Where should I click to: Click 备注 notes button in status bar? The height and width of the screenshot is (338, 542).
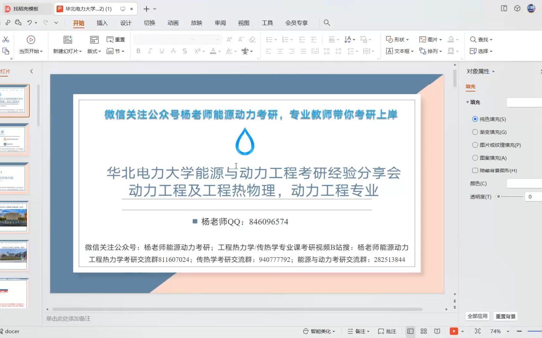tap(359, 331)
